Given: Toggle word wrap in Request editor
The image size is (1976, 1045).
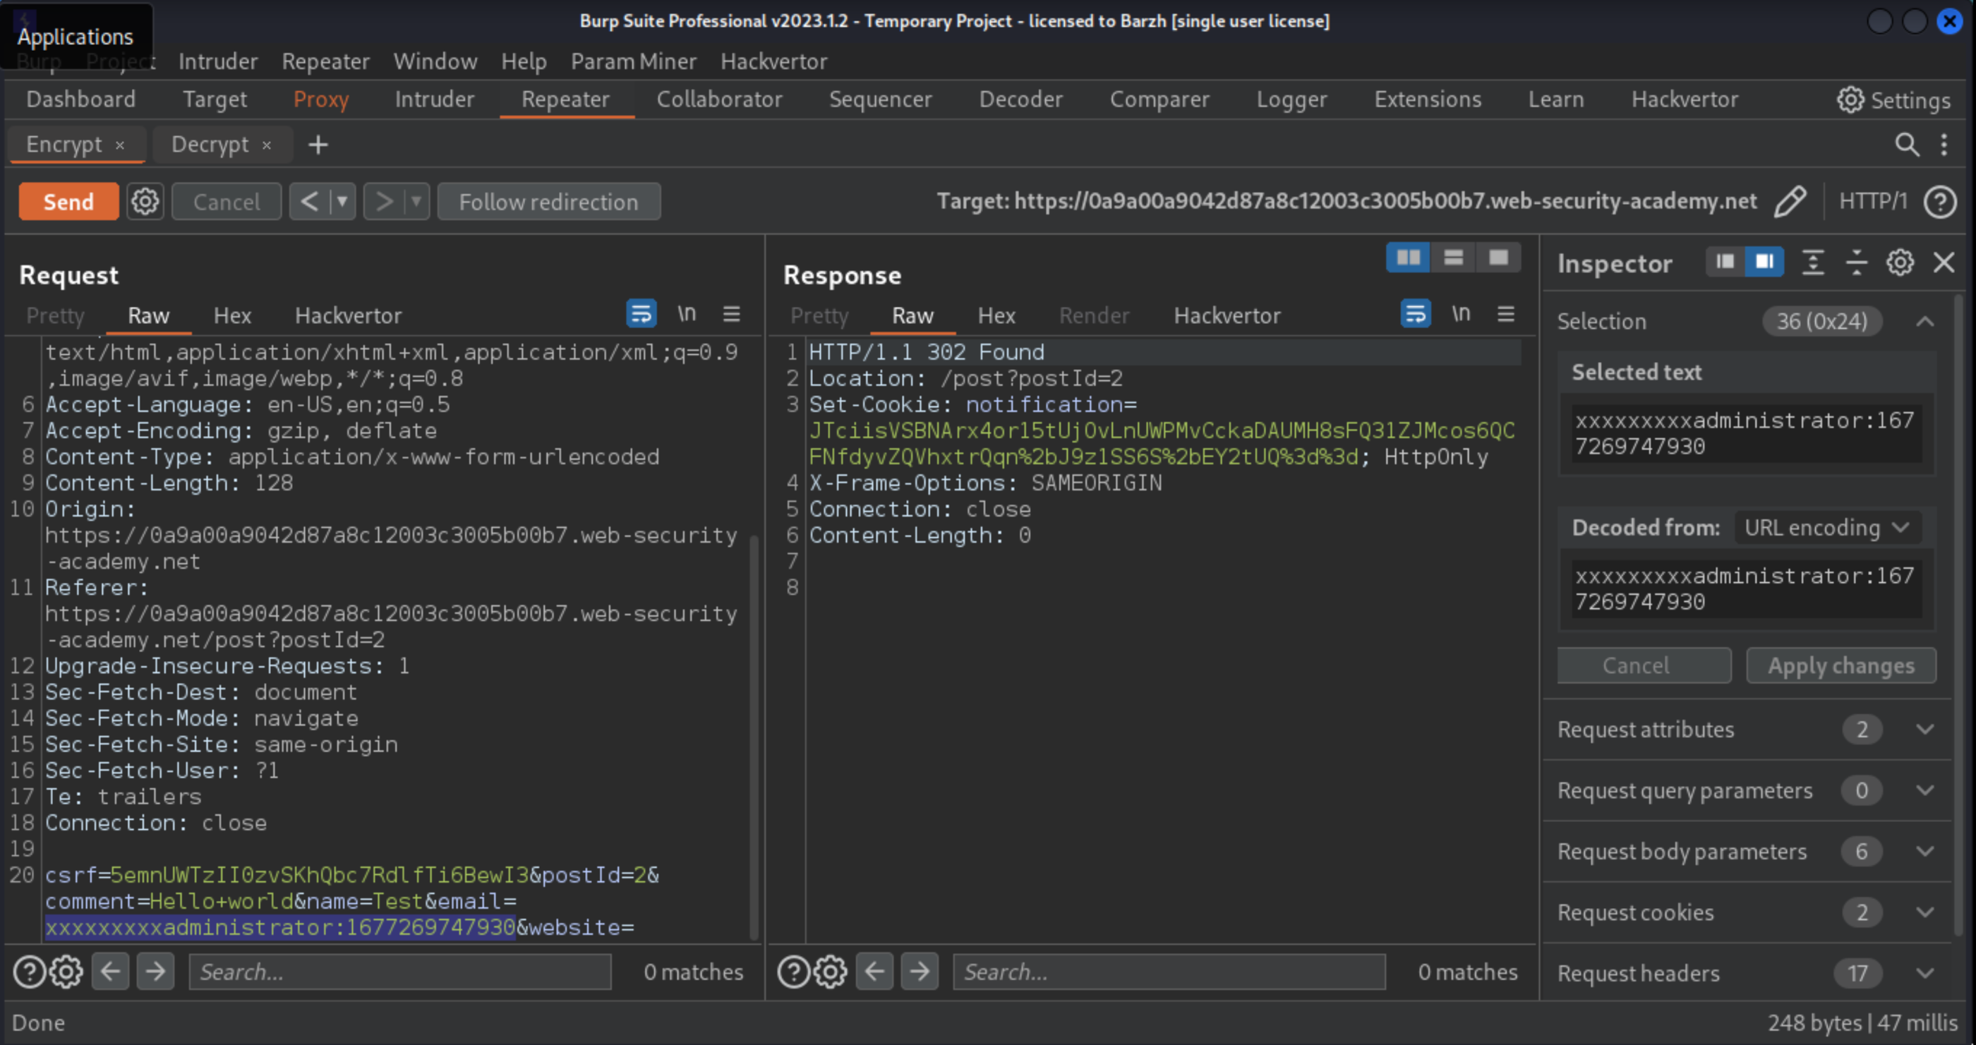Looking at the screenshot, I should click(641, 313).
